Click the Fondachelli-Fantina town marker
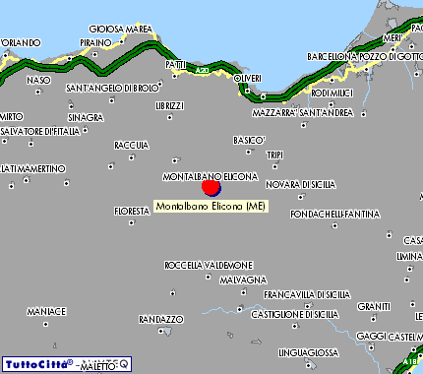Screen dimensions: 423x374 [334, 225]
